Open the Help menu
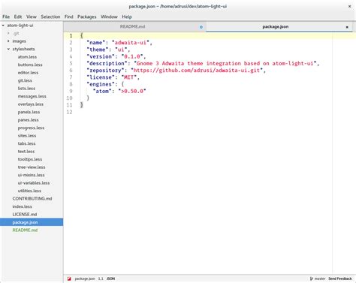 tap(127, 17)
